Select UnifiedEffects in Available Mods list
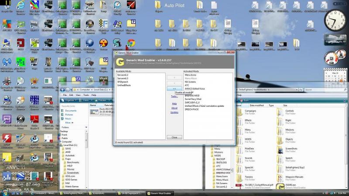 [x=124, y=85]
